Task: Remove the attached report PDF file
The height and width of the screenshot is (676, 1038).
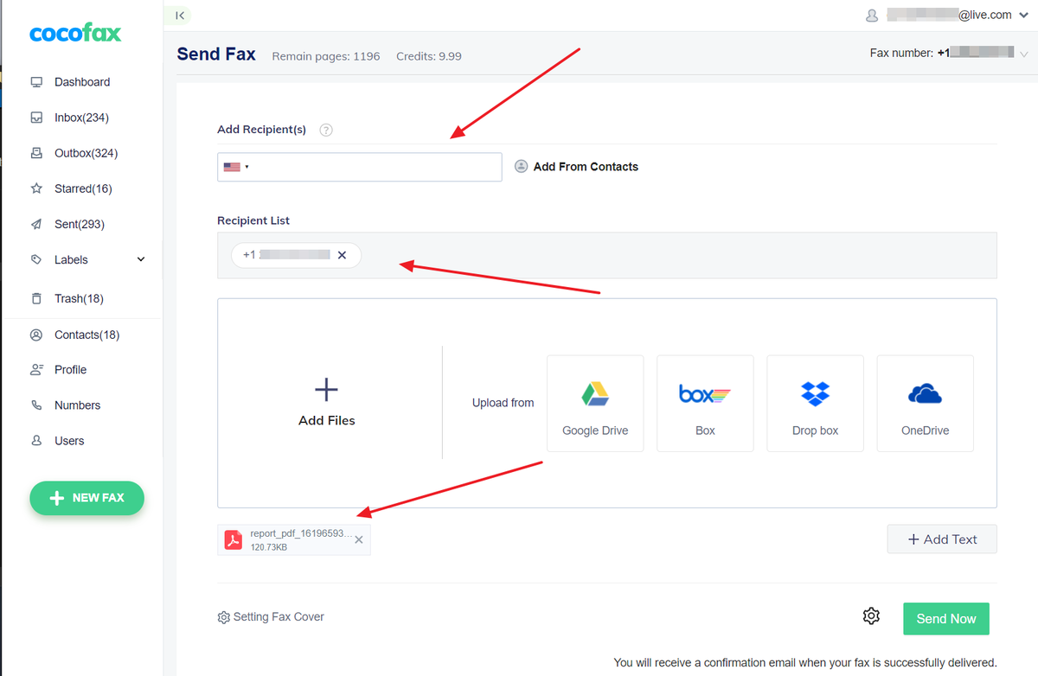Action: coord(358,539)
